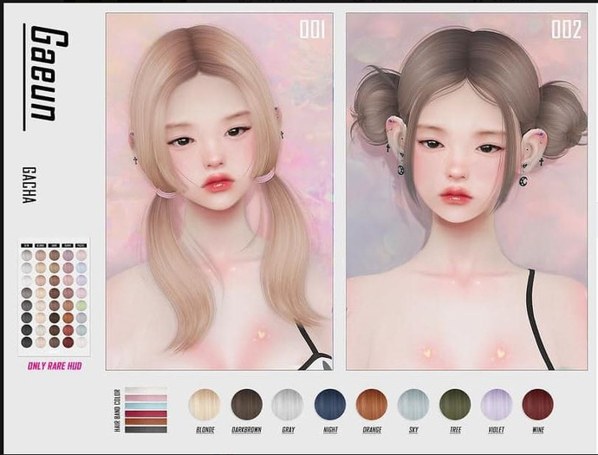Screen dimensions: 598x455
Task: Select the Orange hair color swatch
Action: (x=372, y=404)
